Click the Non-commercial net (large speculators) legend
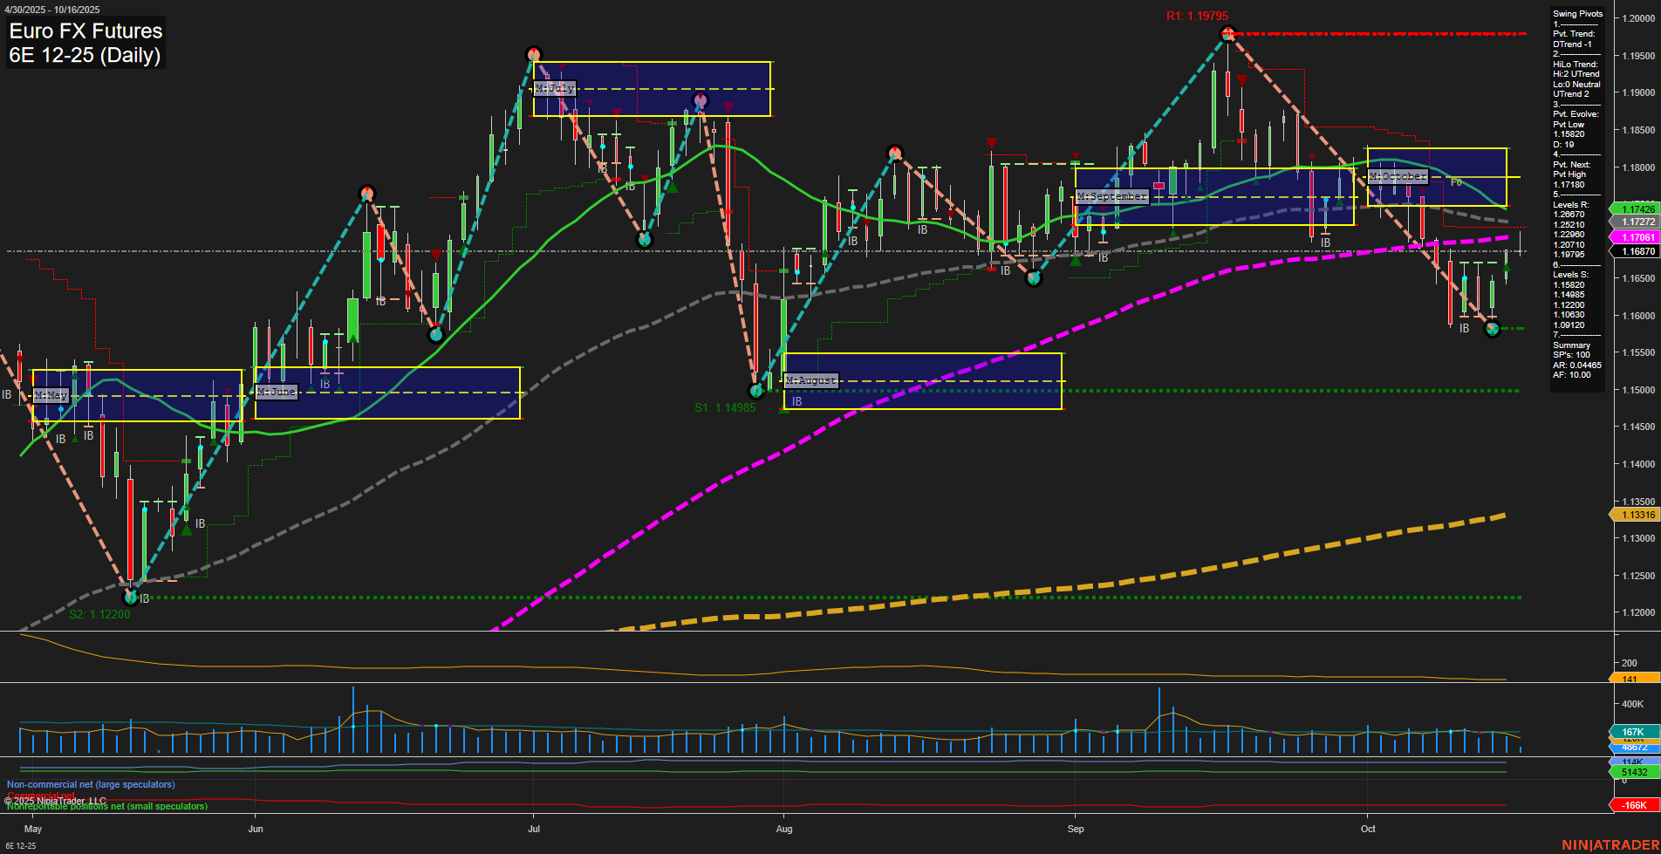Viewport: 1661px width, 854px height. (91, 784)
